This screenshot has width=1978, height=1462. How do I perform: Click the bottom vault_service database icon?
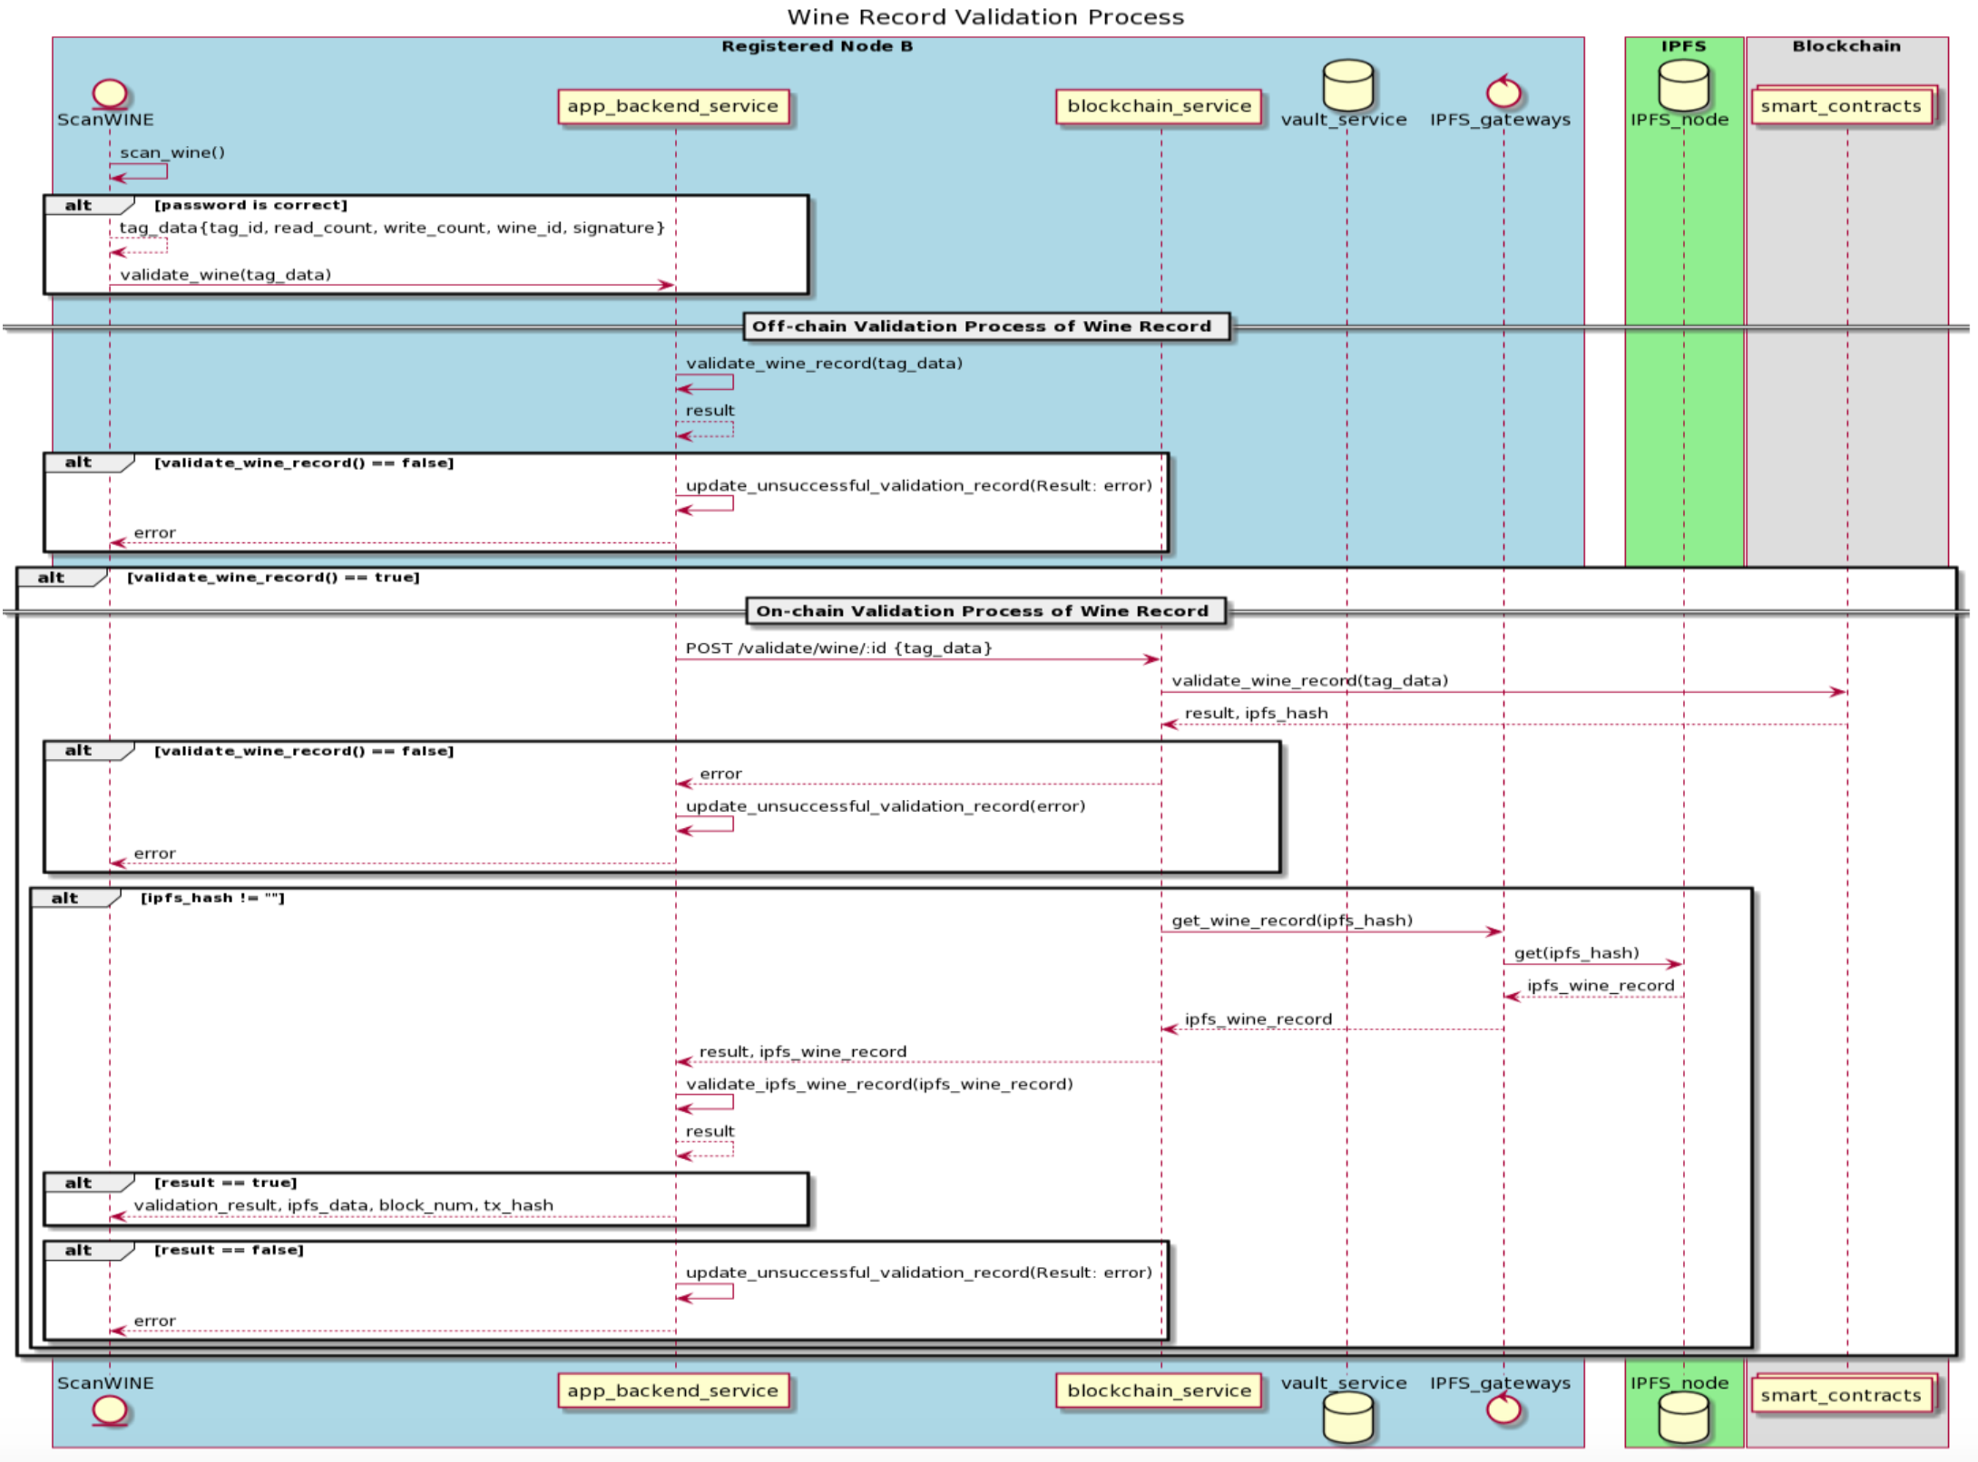pyautogui.click(x=1347, y=1417)
